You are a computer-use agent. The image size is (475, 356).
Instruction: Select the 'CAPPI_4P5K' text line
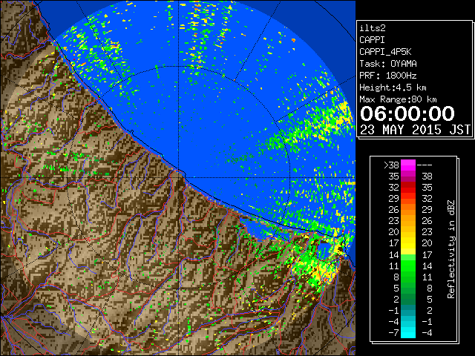pyautogui.click(x=385, y=52)
